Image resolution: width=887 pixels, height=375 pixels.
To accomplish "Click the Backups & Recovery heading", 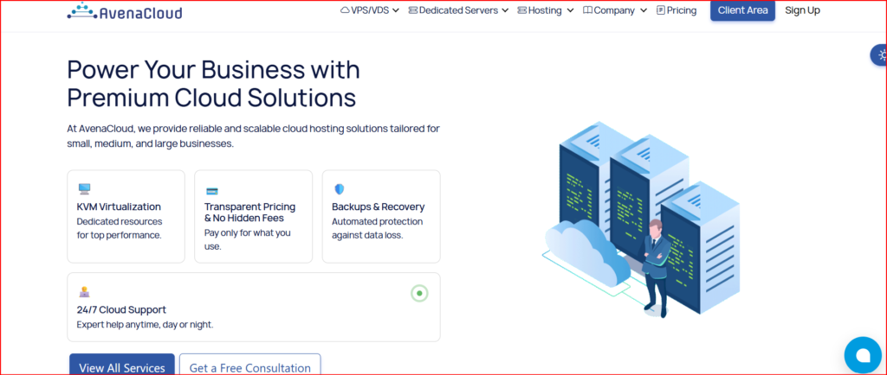I will pos(379,207).
